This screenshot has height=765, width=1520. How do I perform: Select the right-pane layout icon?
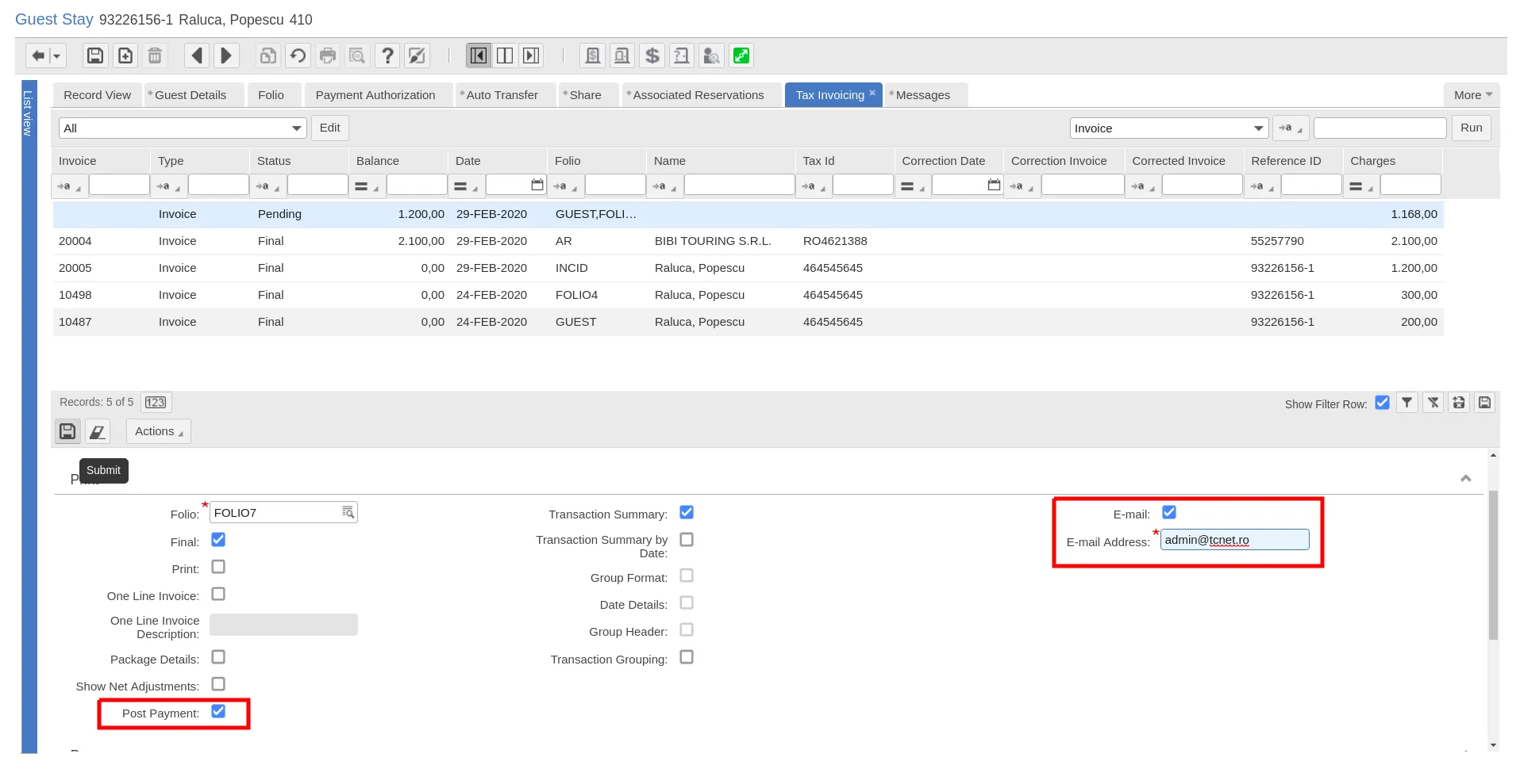(x=532, y=55)
